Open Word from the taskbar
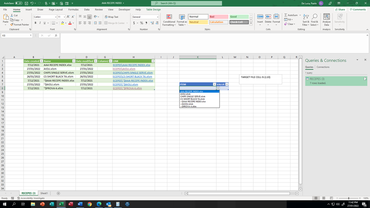 coord(80,204)
